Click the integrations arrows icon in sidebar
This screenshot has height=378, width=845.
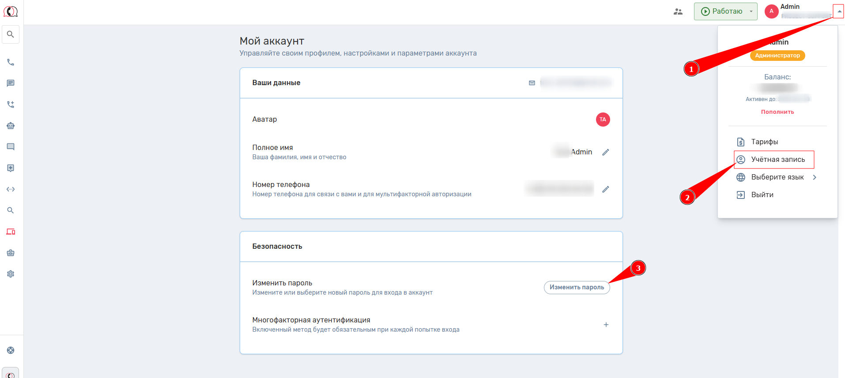click(11, 189)
